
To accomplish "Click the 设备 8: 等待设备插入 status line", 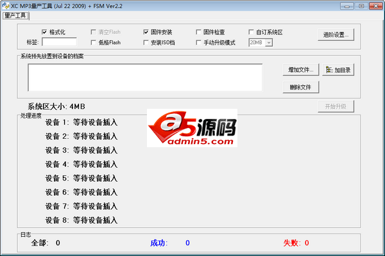I will tap(81, 220).
